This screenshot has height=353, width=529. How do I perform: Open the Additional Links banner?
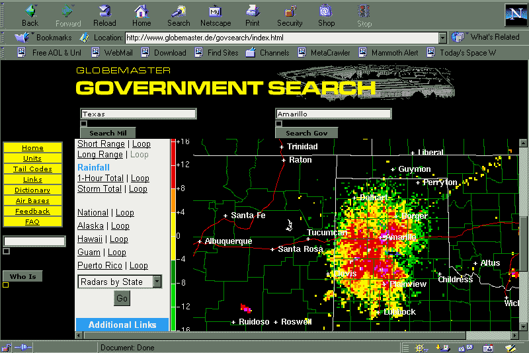tap(122, 325)
